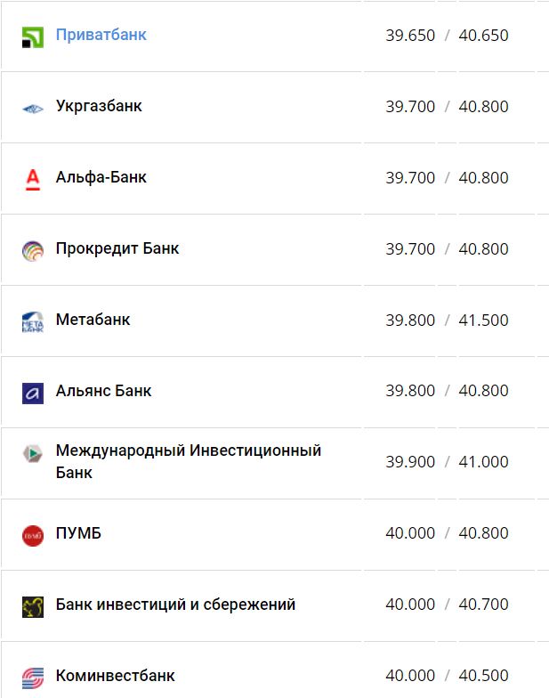
Task: Click the Международный Инвестиционный Банк logo
Action: pyautogui.click(x=32, y=453)
